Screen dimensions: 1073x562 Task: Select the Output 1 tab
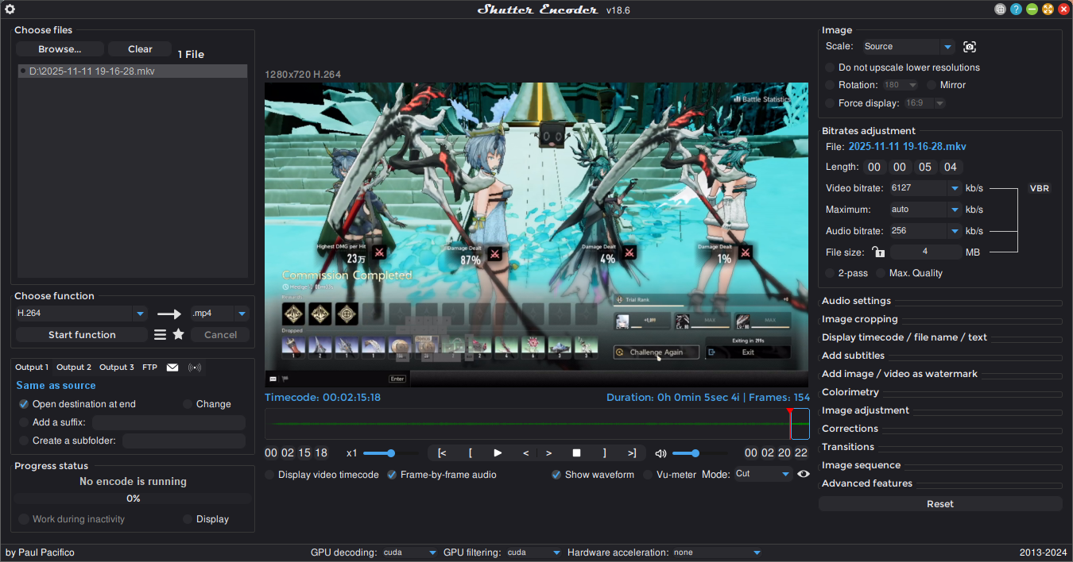(x=32, y=368)
